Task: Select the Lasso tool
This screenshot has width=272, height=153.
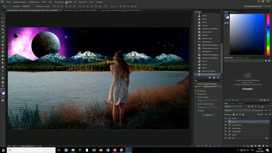Action: click(x=3, y=22)
